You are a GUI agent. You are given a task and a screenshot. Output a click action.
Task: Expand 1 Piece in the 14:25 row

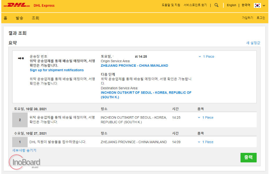[205, 117]
